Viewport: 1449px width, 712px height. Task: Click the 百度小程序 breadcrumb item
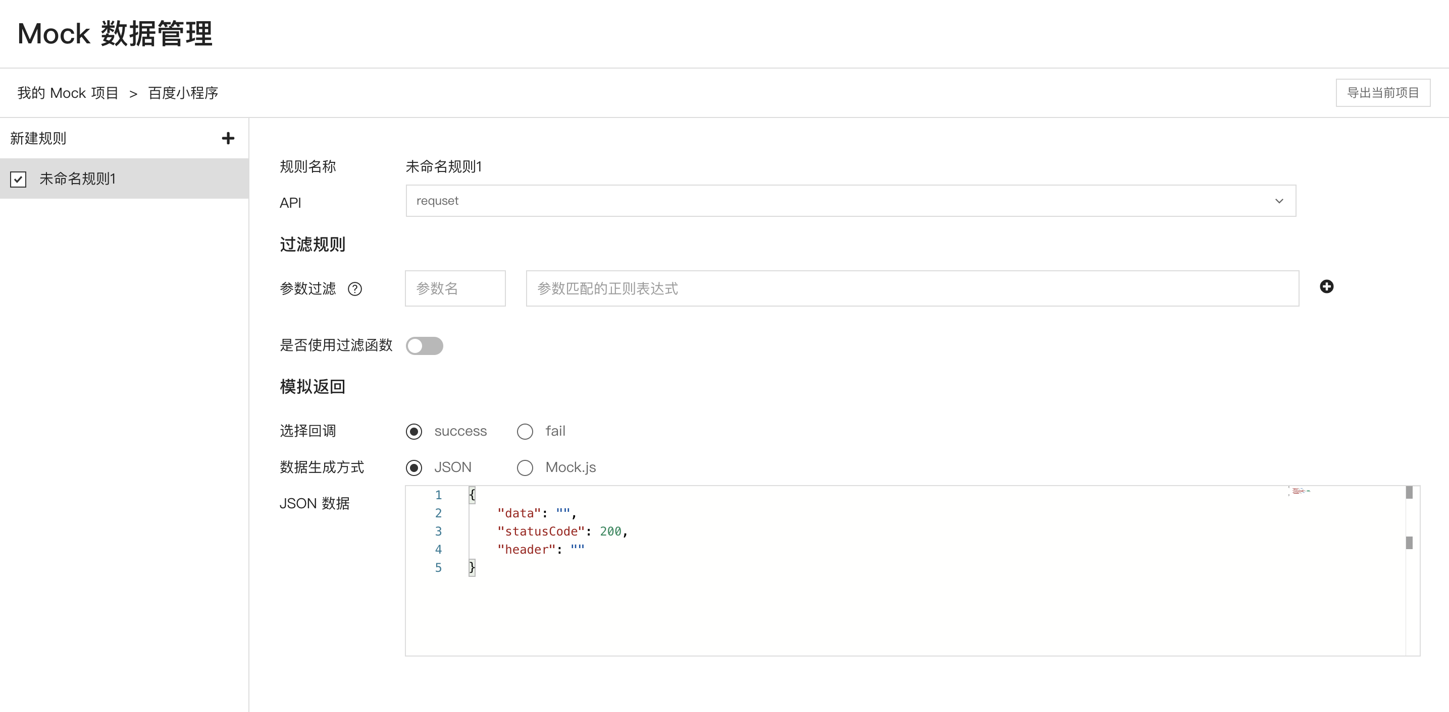(x=183, y=93)
